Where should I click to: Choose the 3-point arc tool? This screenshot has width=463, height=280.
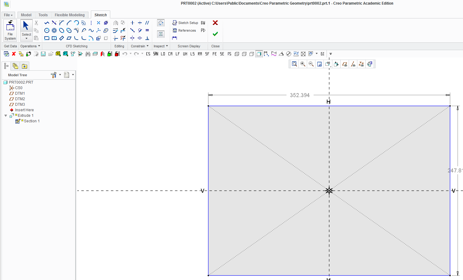(76, 23)
